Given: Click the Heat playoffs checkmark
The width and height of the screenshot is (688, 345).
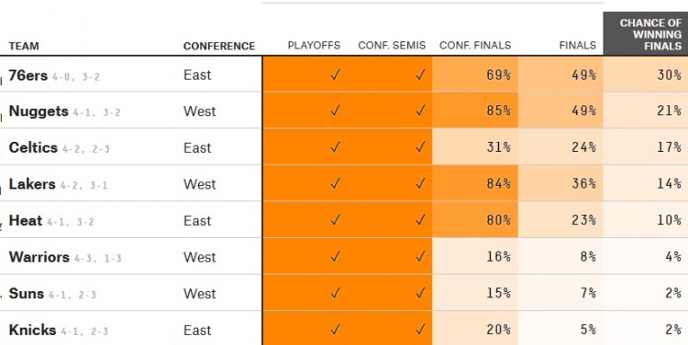Looking at the screenshot, I should pyautogui.click(x=335, y=221).
